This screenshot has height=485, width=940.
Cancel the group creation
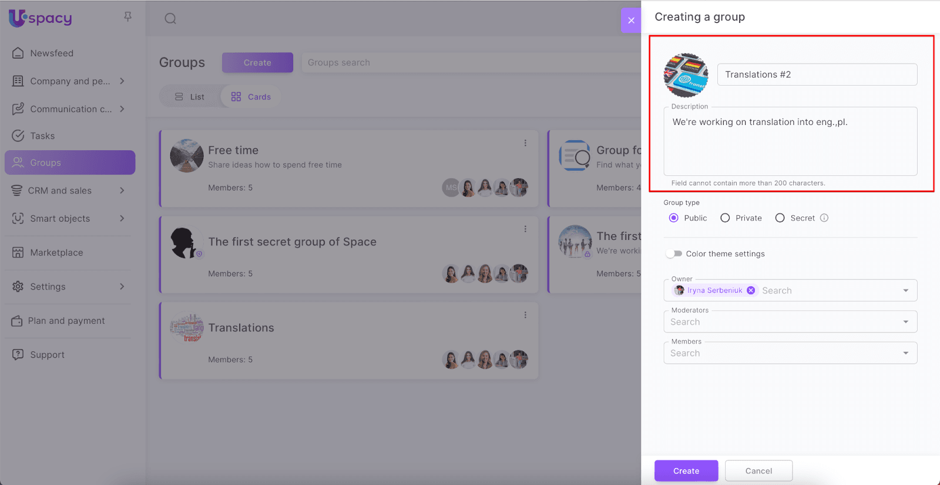[758, 471]
